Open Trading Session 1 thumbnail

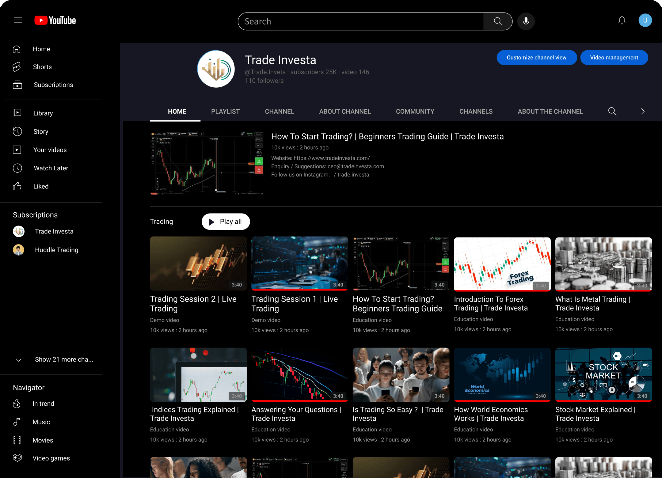300,264
